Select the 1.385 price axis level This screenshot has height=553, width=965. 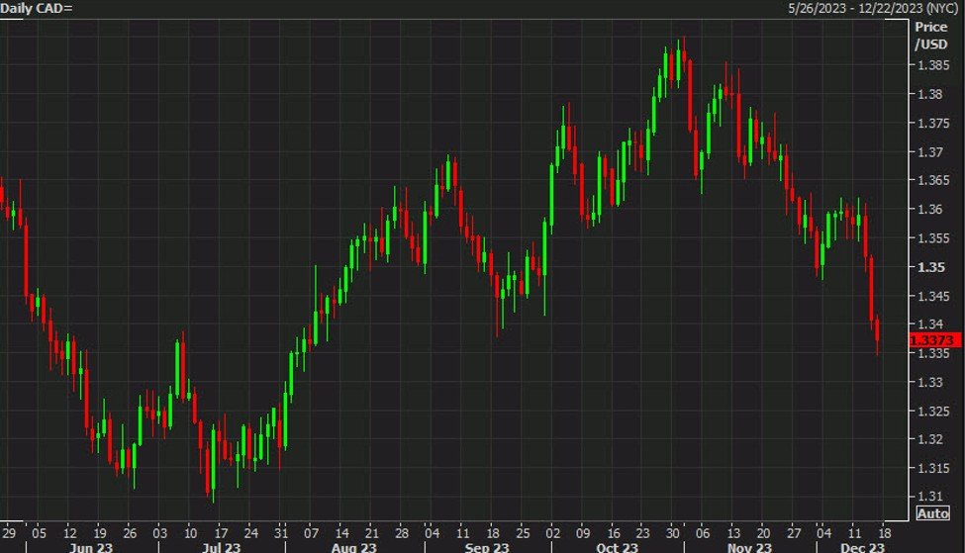[931, 65]
